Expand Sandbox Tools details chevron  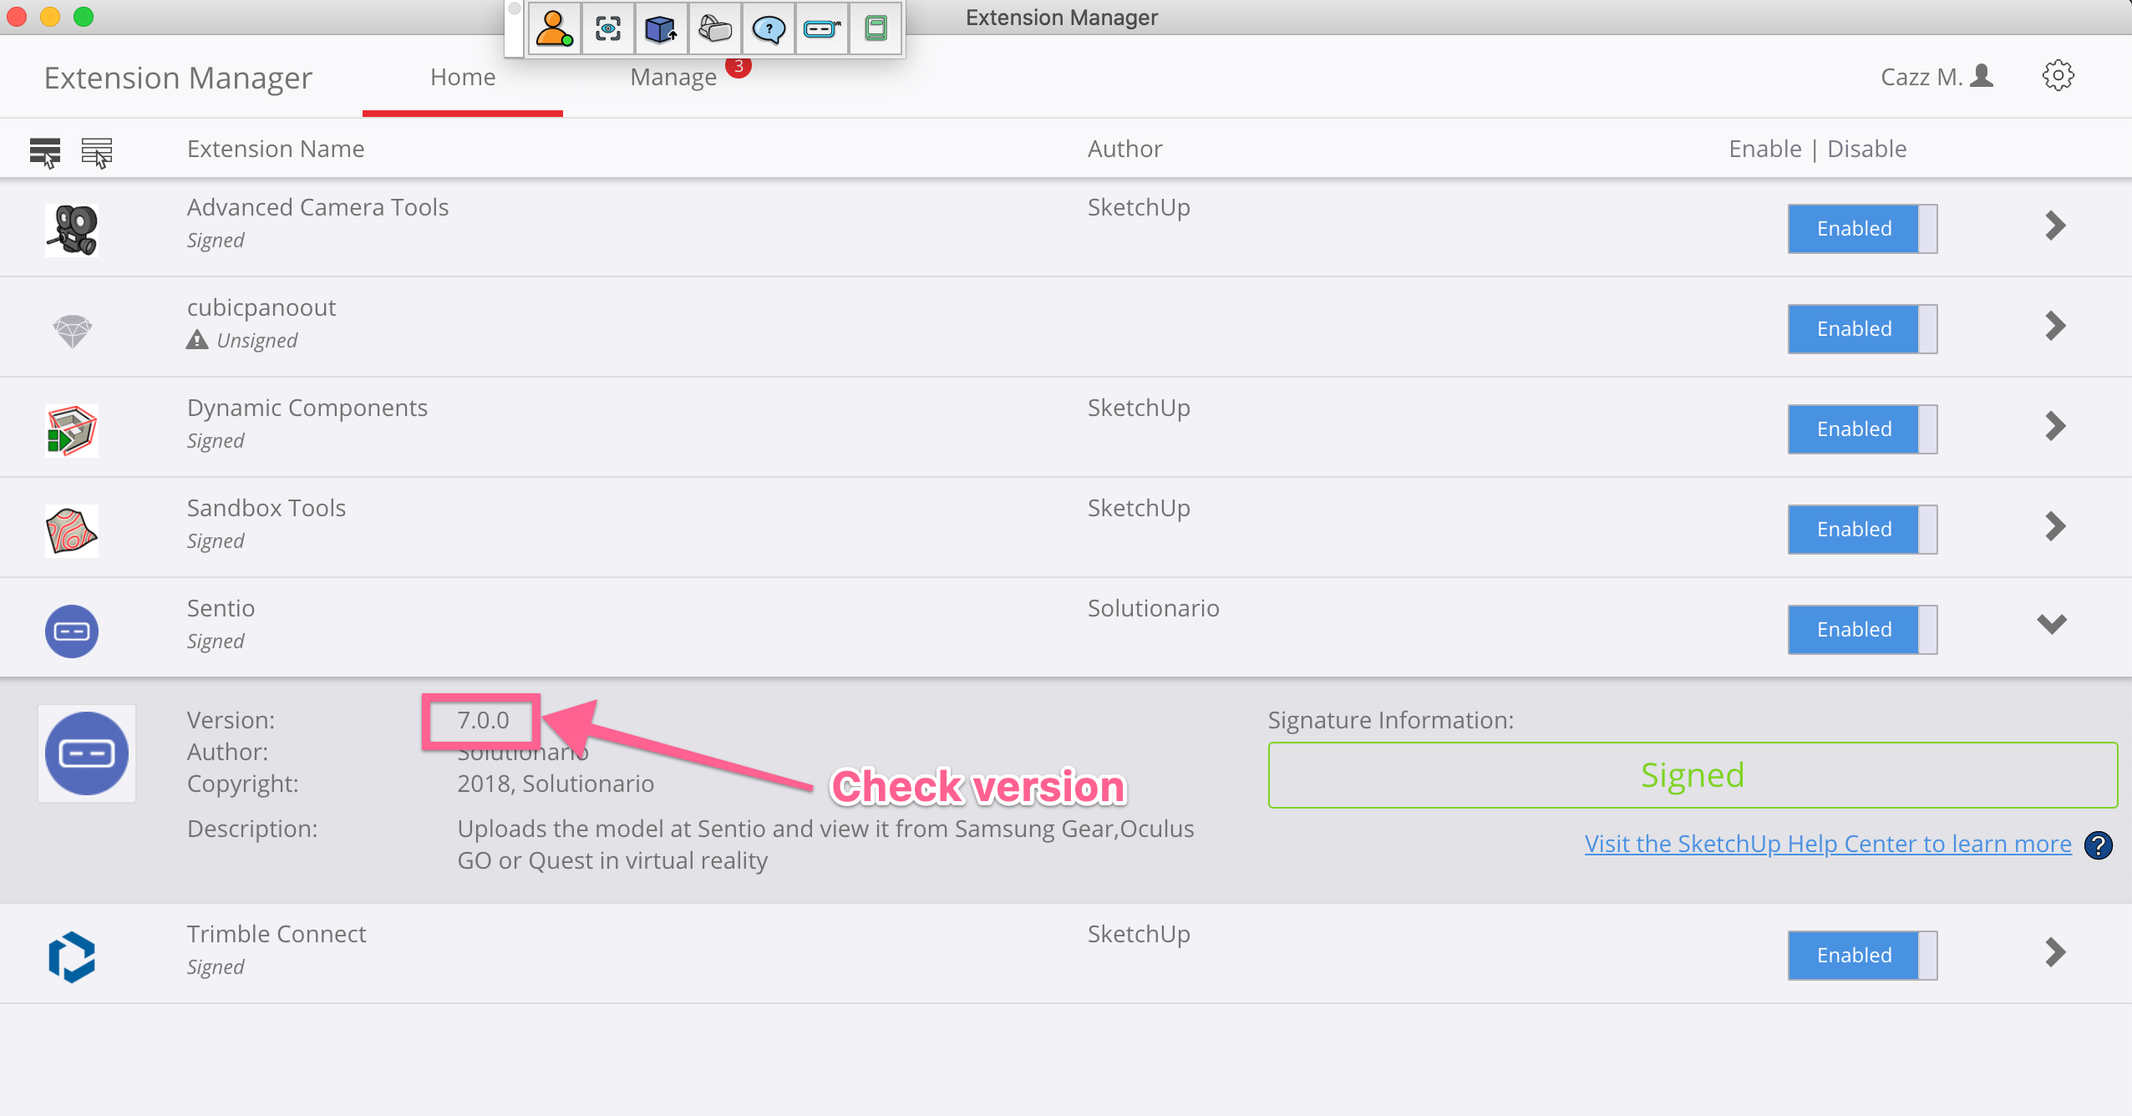click(x=2055, y=526)
